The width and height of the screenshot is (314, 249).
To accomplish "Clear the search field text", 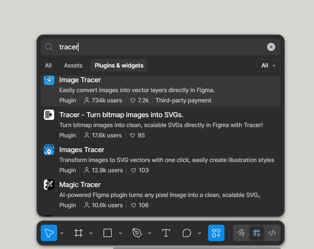I will pos(271,47).
